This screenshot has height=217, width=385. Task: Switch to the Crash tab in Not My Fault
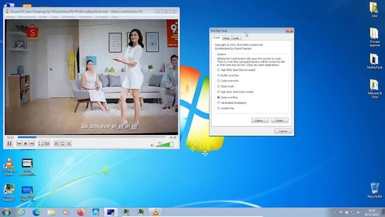click(x=217, y=37)
